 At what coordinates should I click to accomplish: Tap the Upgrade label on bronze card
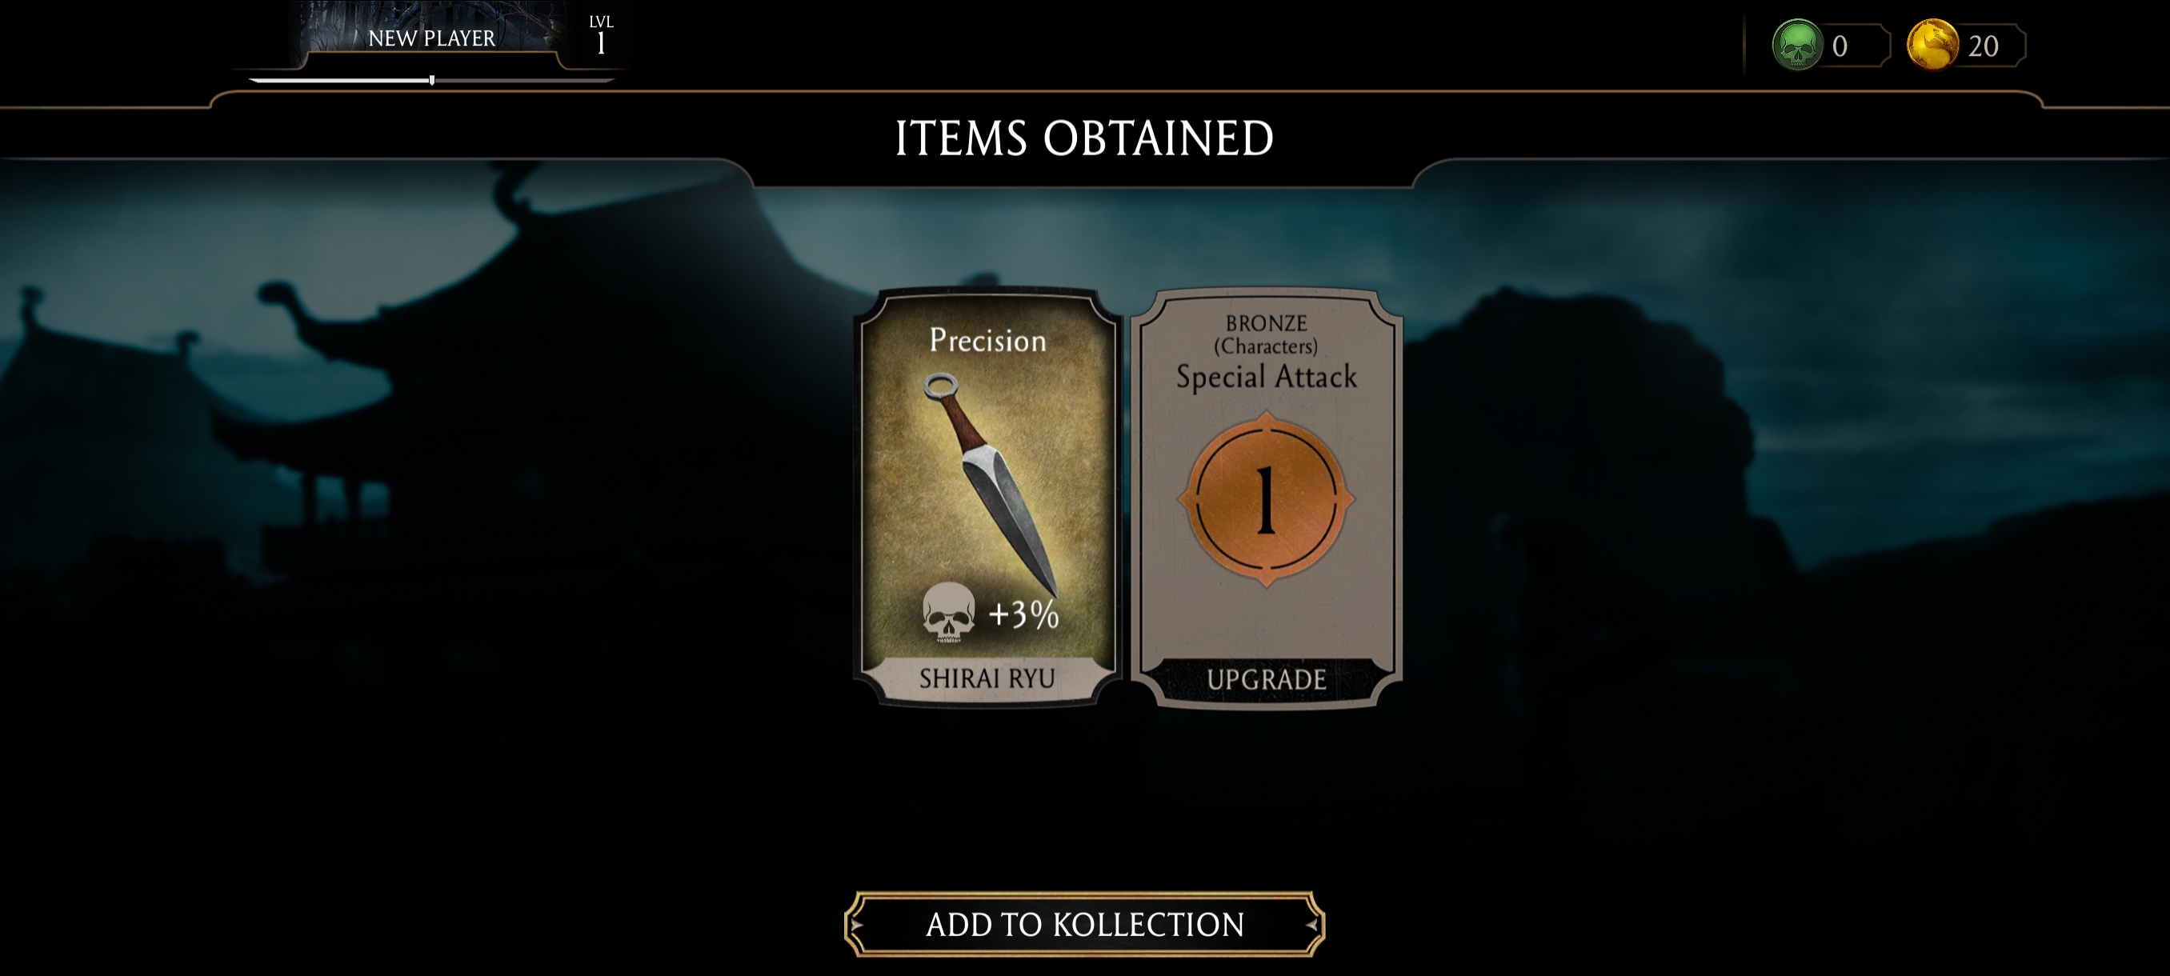pyautogui.click(x=1266, y=678)
